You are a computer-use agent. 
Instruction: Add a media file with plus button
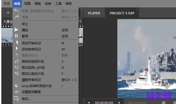pyautogui.click(x=8, y=12)
